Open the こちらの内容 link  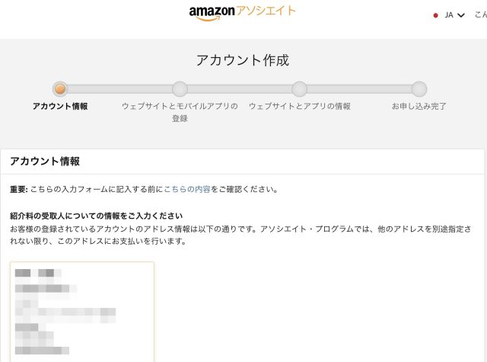pyautogui.click(x=186, y=189)
